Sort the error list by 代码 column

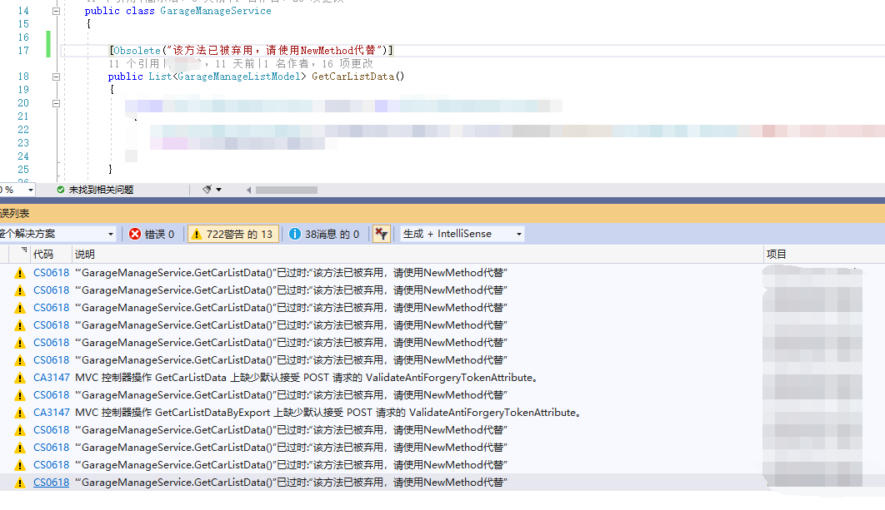pos(43,255)
